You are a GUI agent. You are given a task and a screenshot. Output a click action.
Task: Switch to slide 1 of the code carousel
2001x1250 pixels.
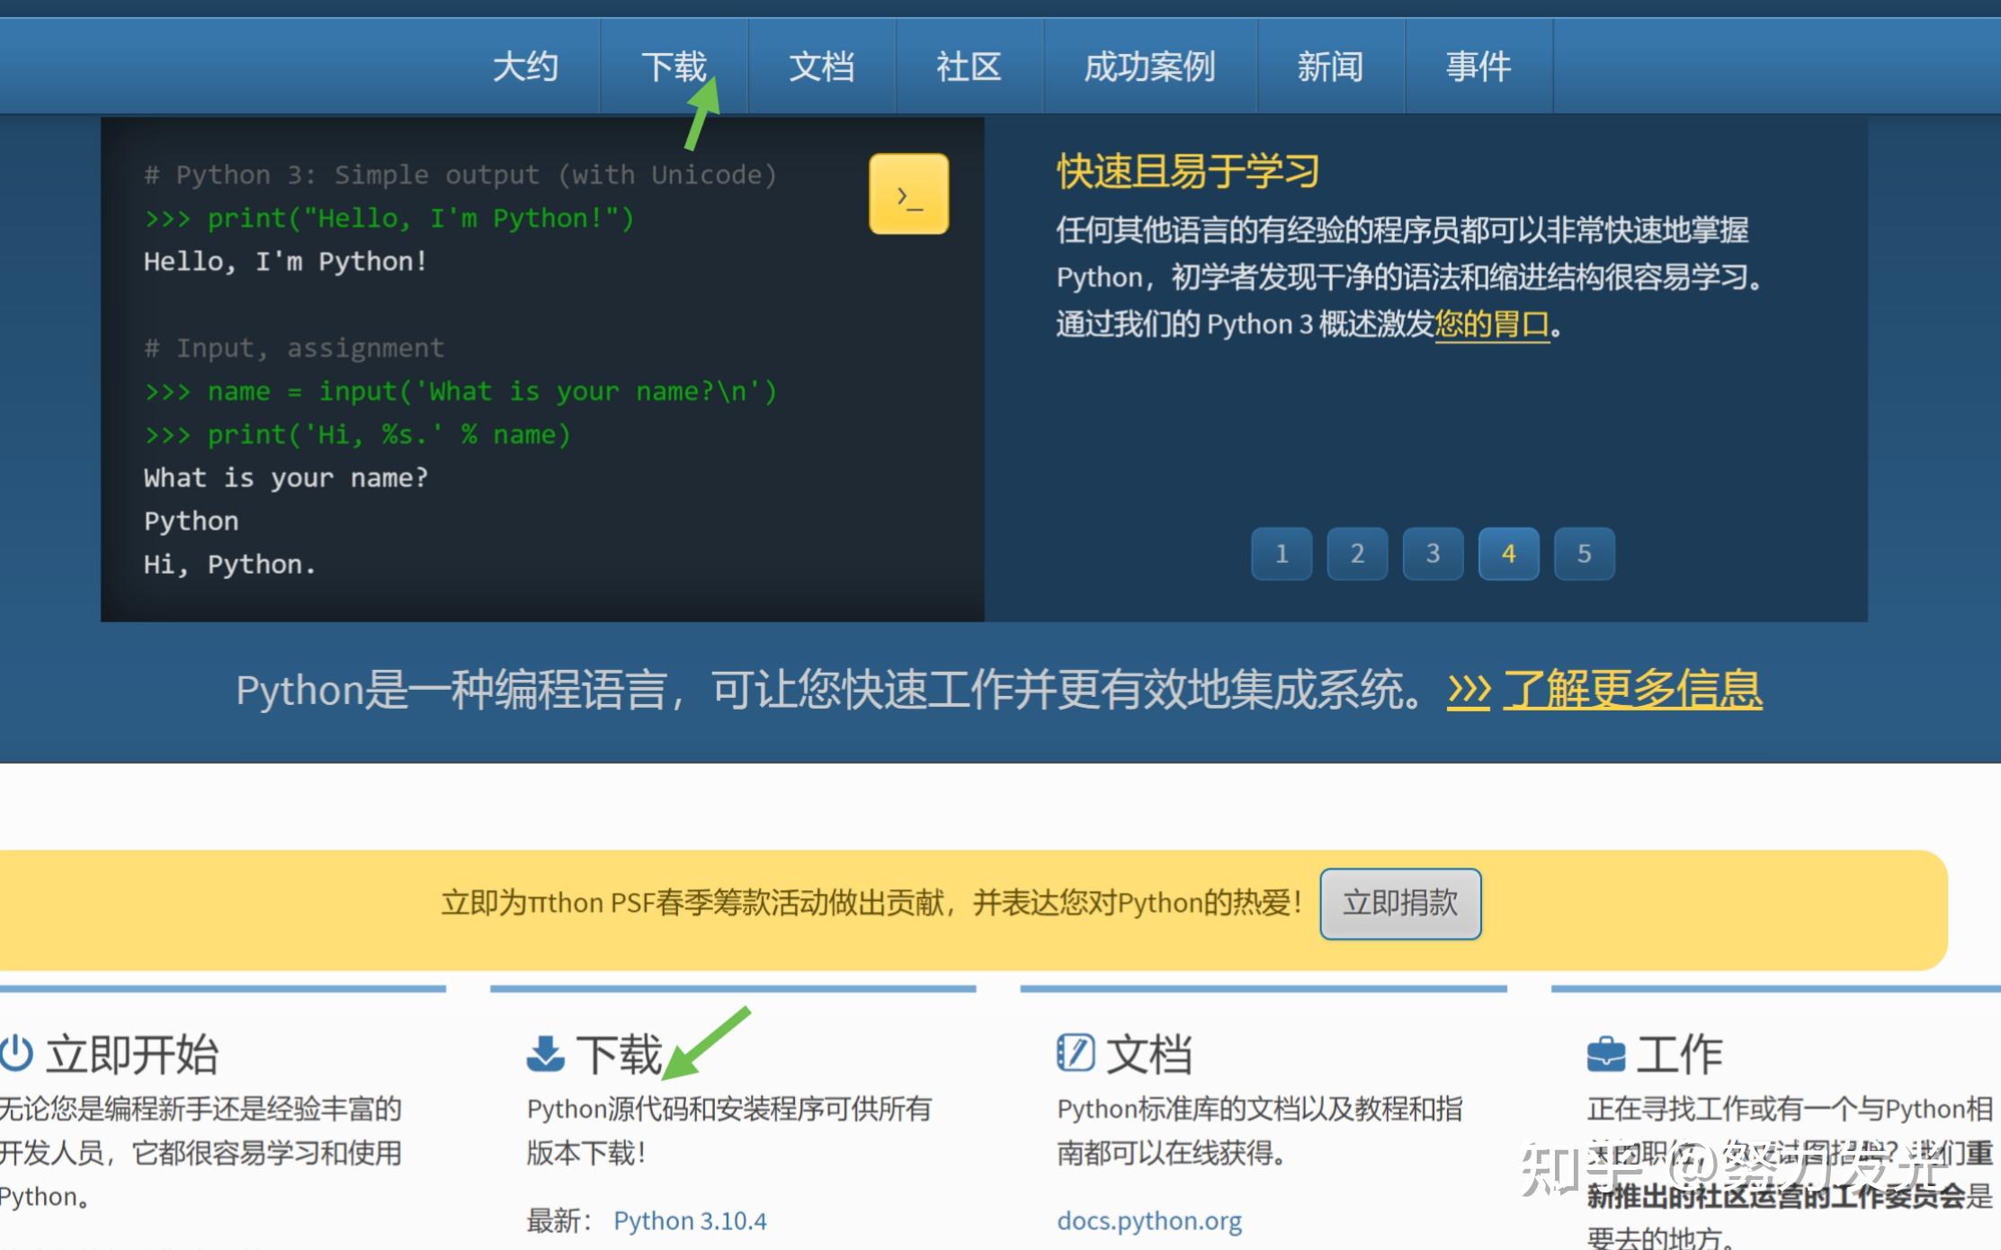click(1282, 554)
